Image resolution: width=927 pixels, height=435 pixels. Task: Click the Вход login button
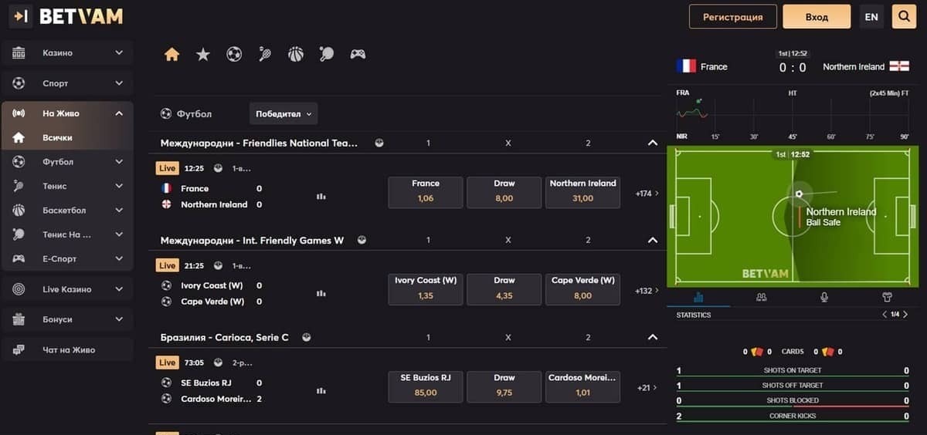817,16
